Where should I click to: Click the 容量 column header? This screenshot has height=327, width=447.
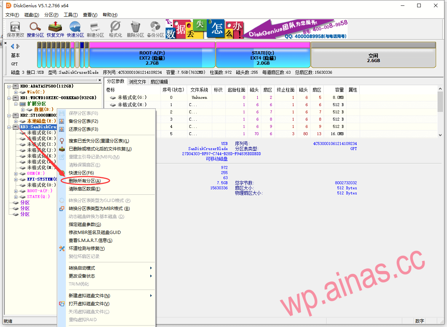tap(335, 90)
